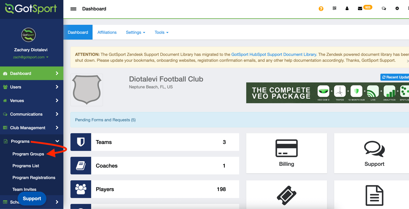Image resolution: width=409 pixels, height=209 pixels.
Task: Expand the Tools dropdown menu
Action: (161, 32)
